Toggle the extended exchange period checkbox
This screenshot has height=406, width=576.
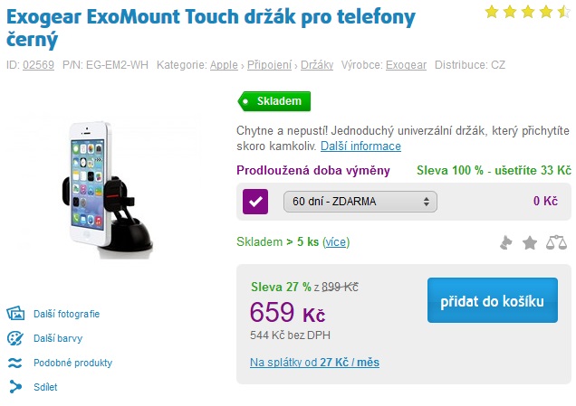[x=254, y=201]
